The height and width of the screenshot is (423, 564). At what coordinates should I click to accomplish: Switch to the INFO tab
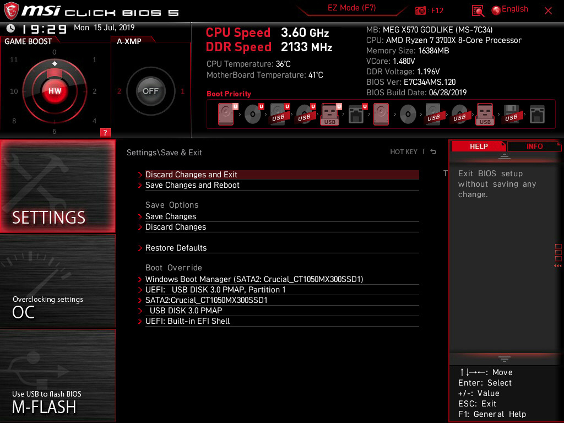click(x=534, y=147)
